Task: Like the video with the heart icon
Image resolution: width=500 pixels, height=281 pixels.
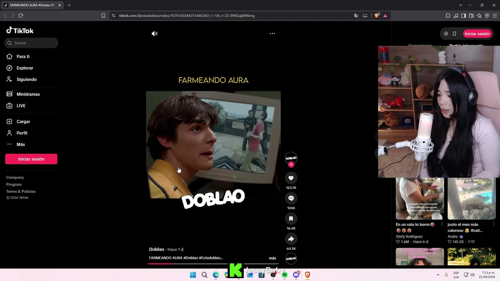Action: coord(291,178)
